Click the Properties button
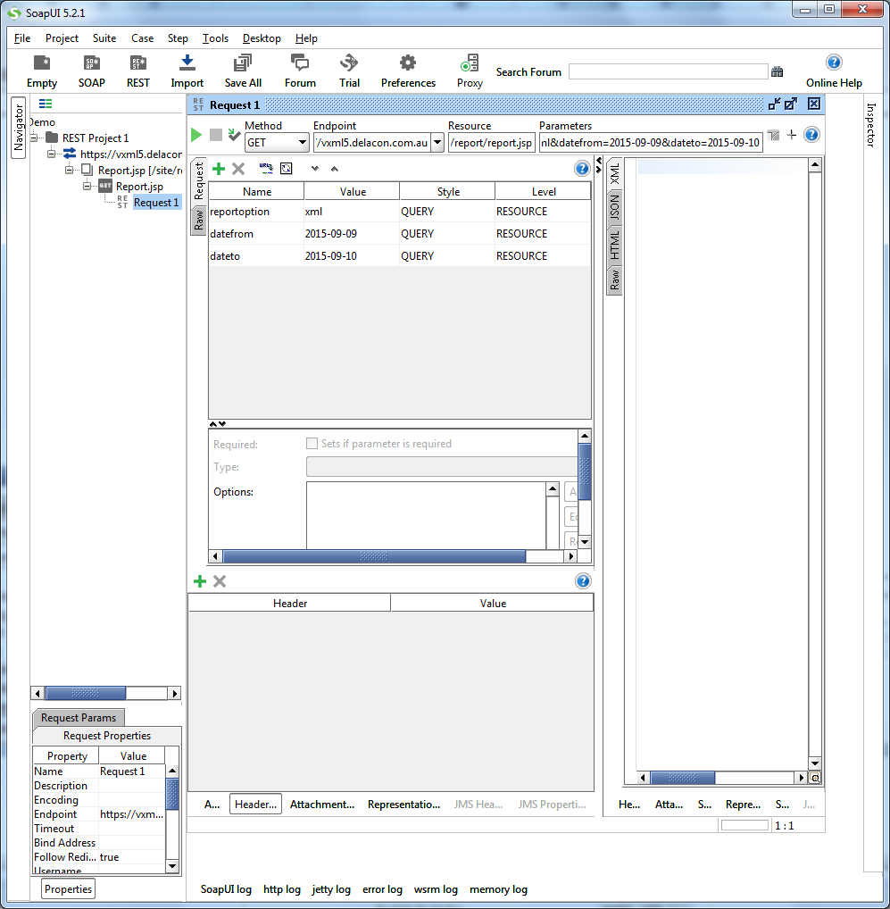 pyautogui.click(x=69, y=889)
